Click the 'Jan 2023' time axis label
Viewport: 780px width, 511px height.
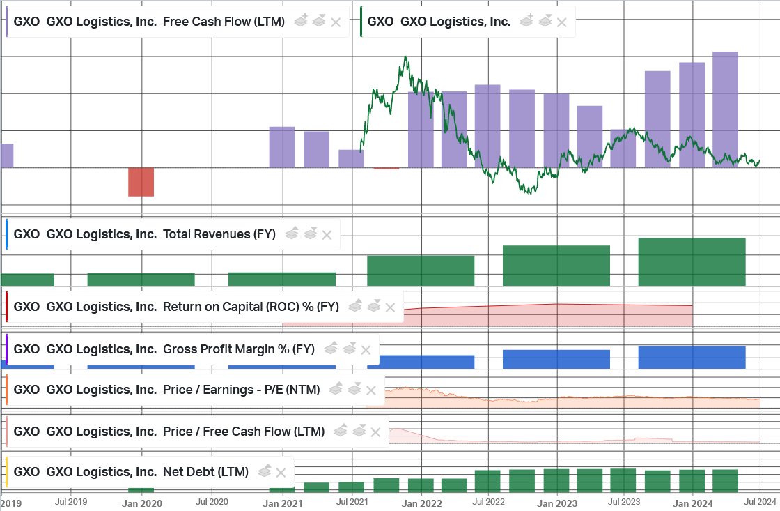(557, 503)
